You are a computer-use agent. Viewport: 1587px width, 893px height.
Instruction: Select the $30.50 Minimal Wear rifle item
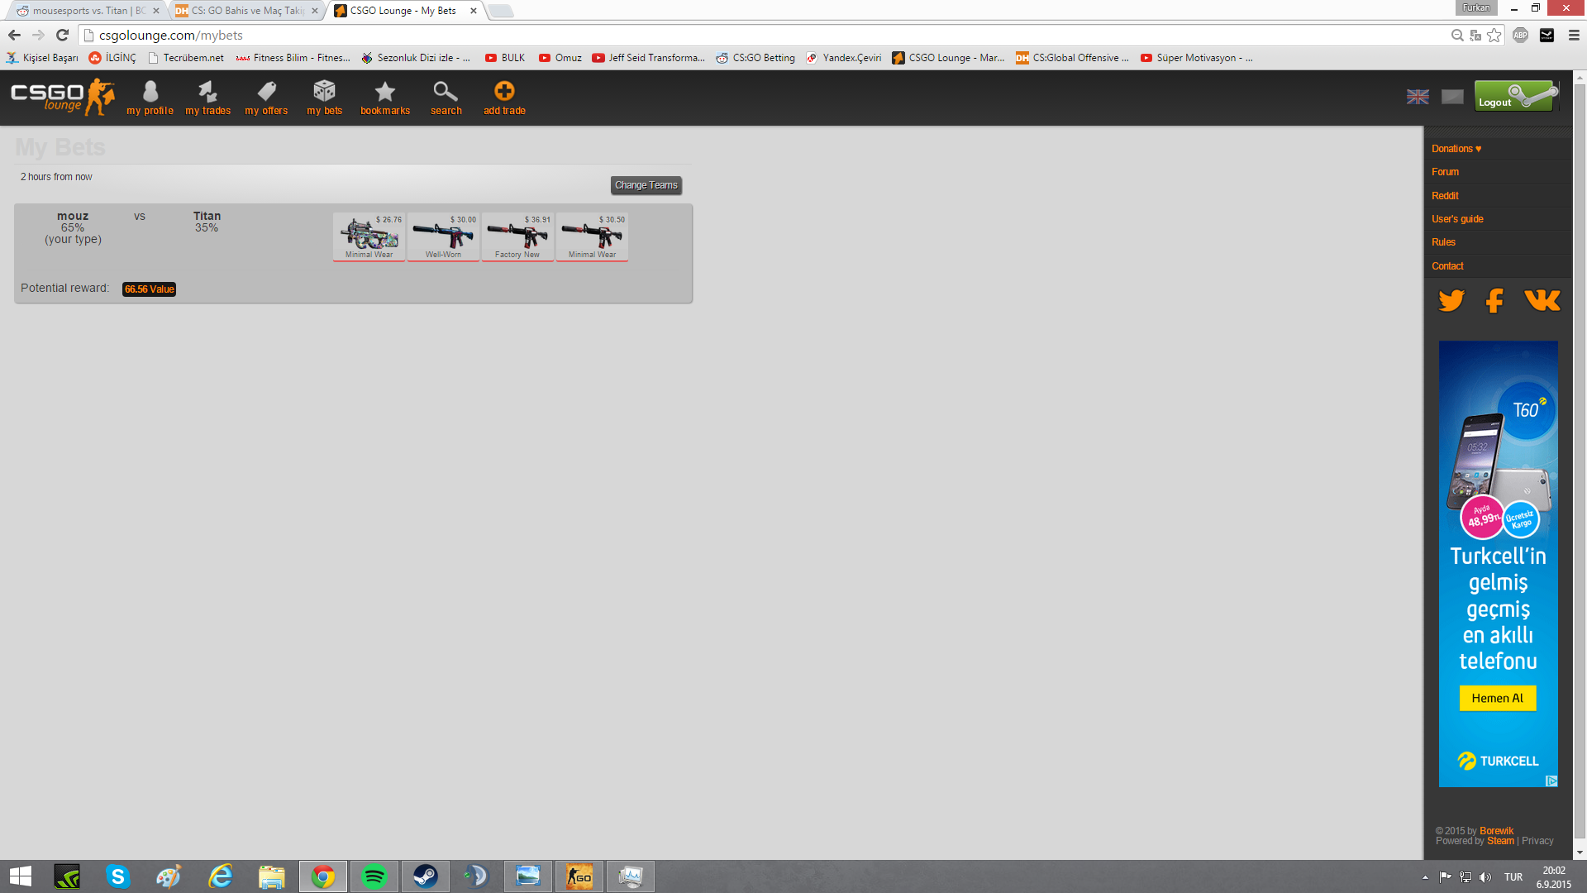(592, 236)
